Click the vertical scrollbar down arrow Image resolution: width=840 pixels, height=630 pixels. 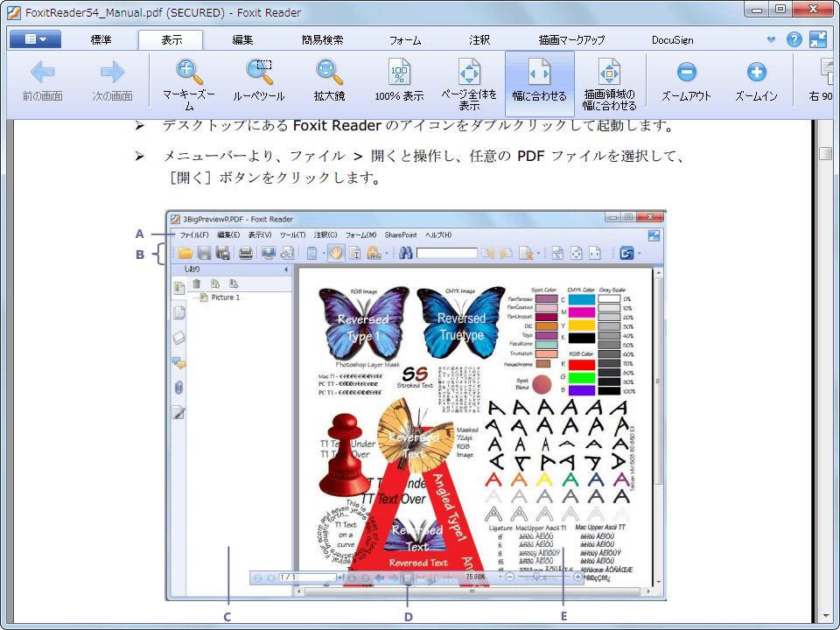click(x=825, y=617)
